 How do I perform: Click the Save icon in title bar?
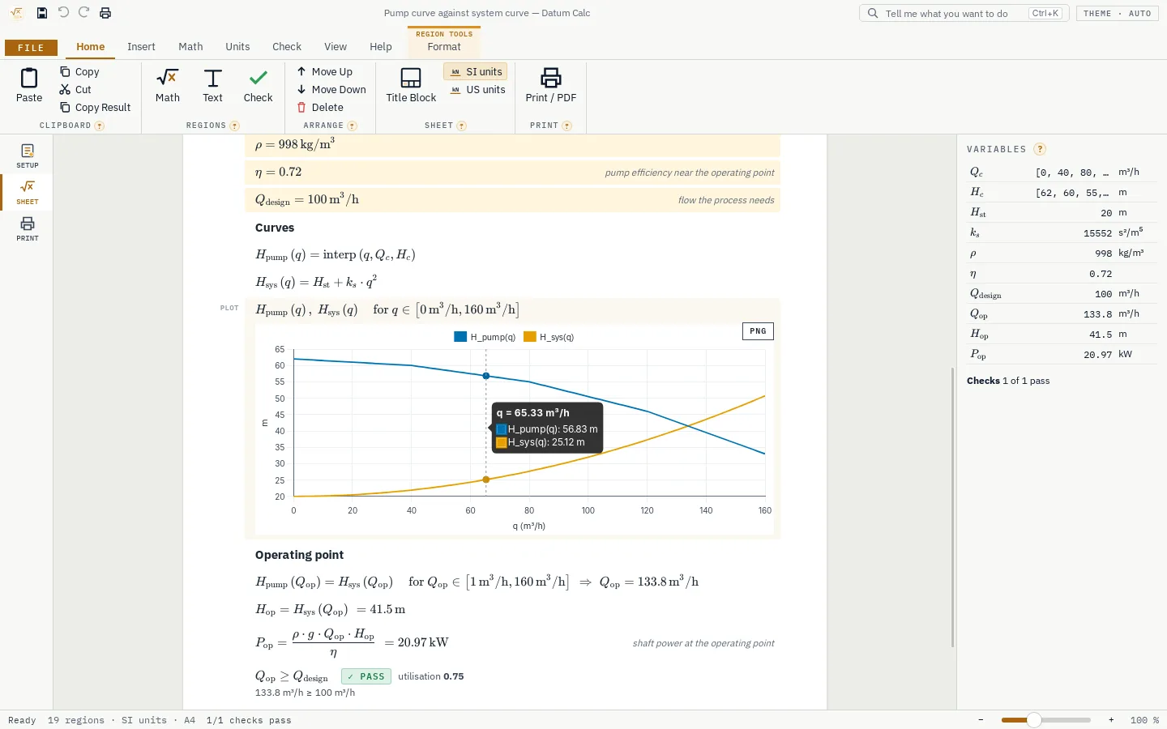(42, 13)
